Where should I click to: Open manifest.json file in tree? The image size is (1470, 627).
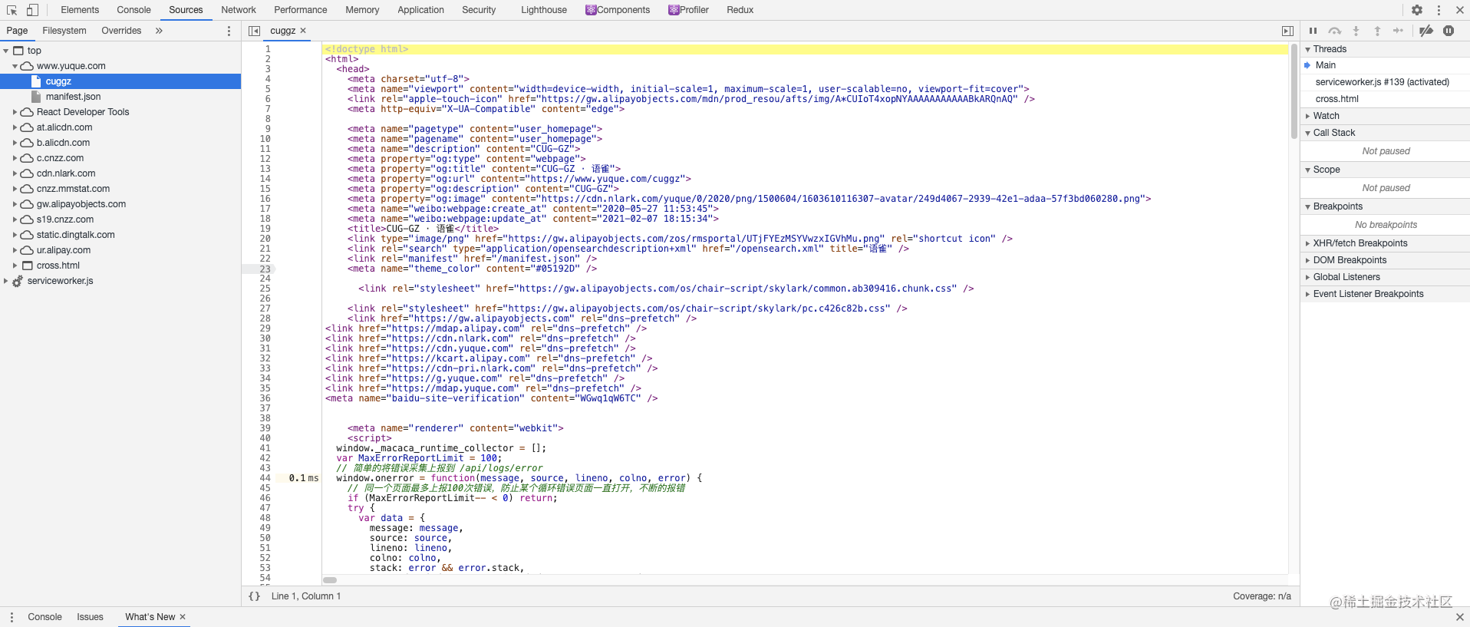click(73, 97)
